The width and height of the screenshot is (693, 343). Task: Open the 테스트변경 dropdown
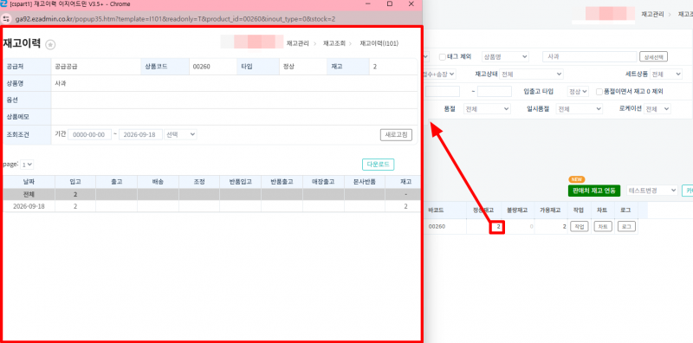point(652,191)
